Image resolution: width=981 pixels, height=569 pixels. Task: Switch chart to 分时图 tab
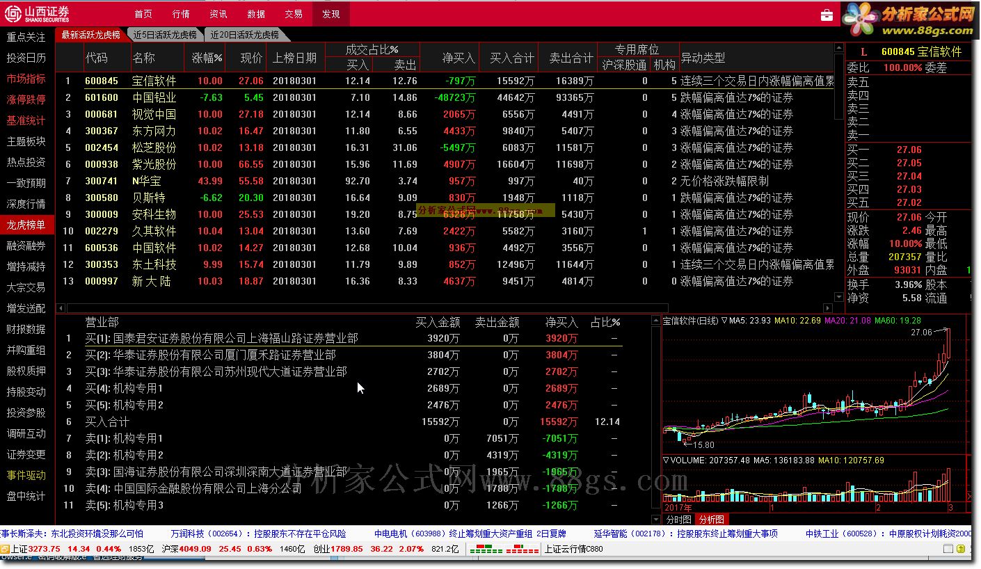point(679,520)
